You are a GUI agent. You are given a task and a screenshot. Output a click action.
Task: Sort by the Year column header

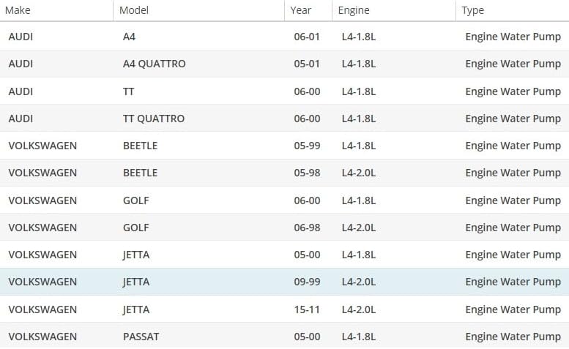click(x=308, y=10)
